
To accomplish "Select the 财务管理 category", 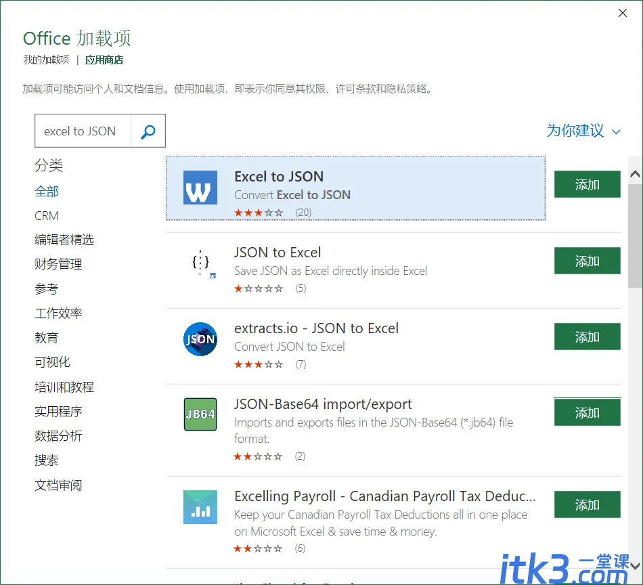I will tap(58, 264).
